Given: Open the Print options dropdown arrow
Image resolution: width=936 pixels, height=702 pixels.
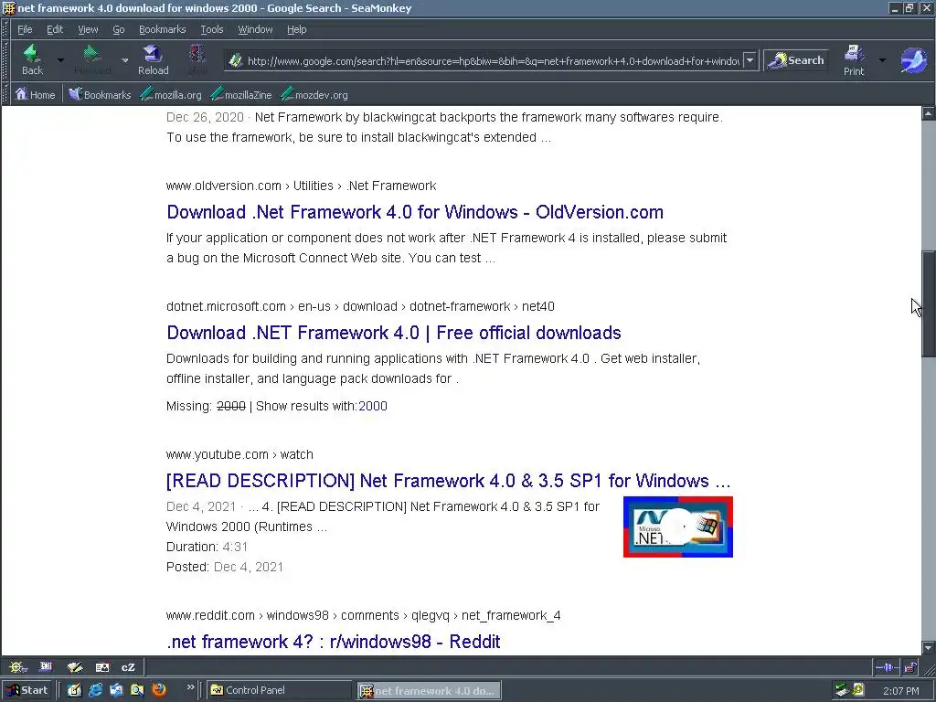Looking at the screenshot, I should click(x=882, y=60).
